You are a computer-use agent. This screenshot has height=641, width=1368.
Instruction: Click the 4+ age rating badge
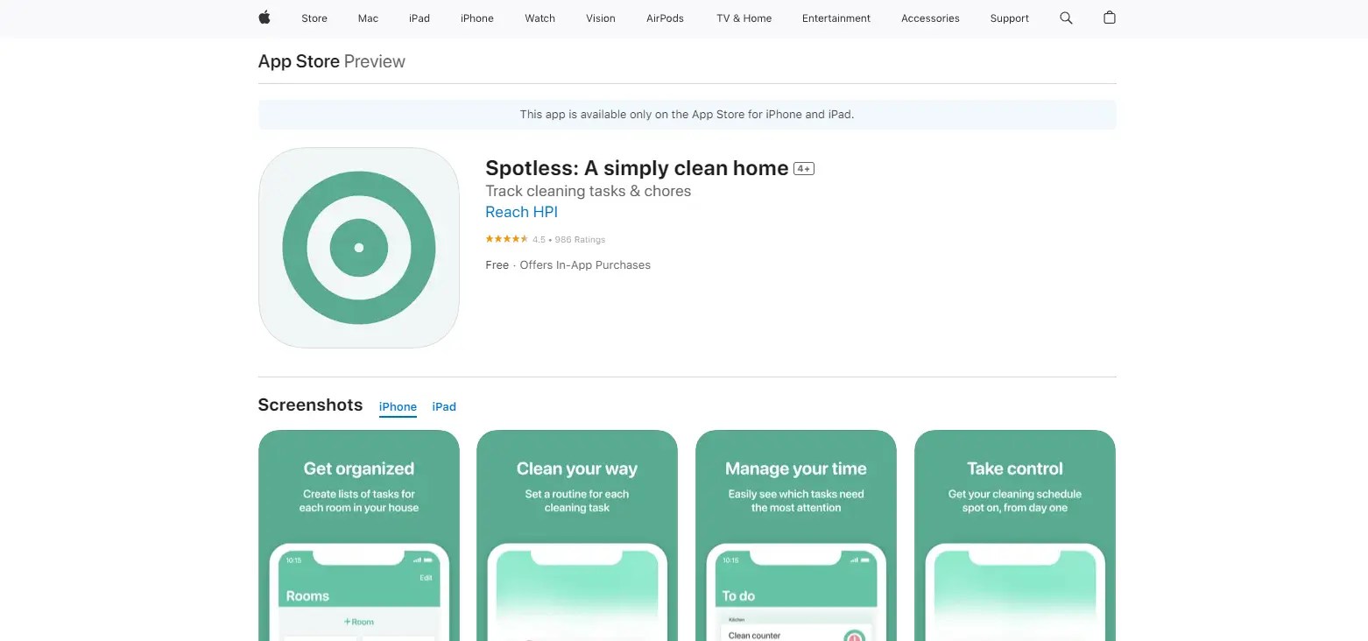[803, 168]
